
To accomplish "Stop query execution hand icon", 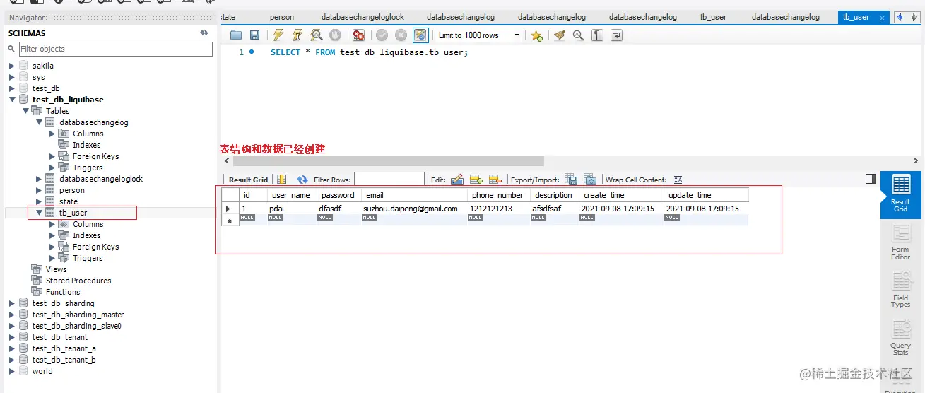I will coord(336,35).
